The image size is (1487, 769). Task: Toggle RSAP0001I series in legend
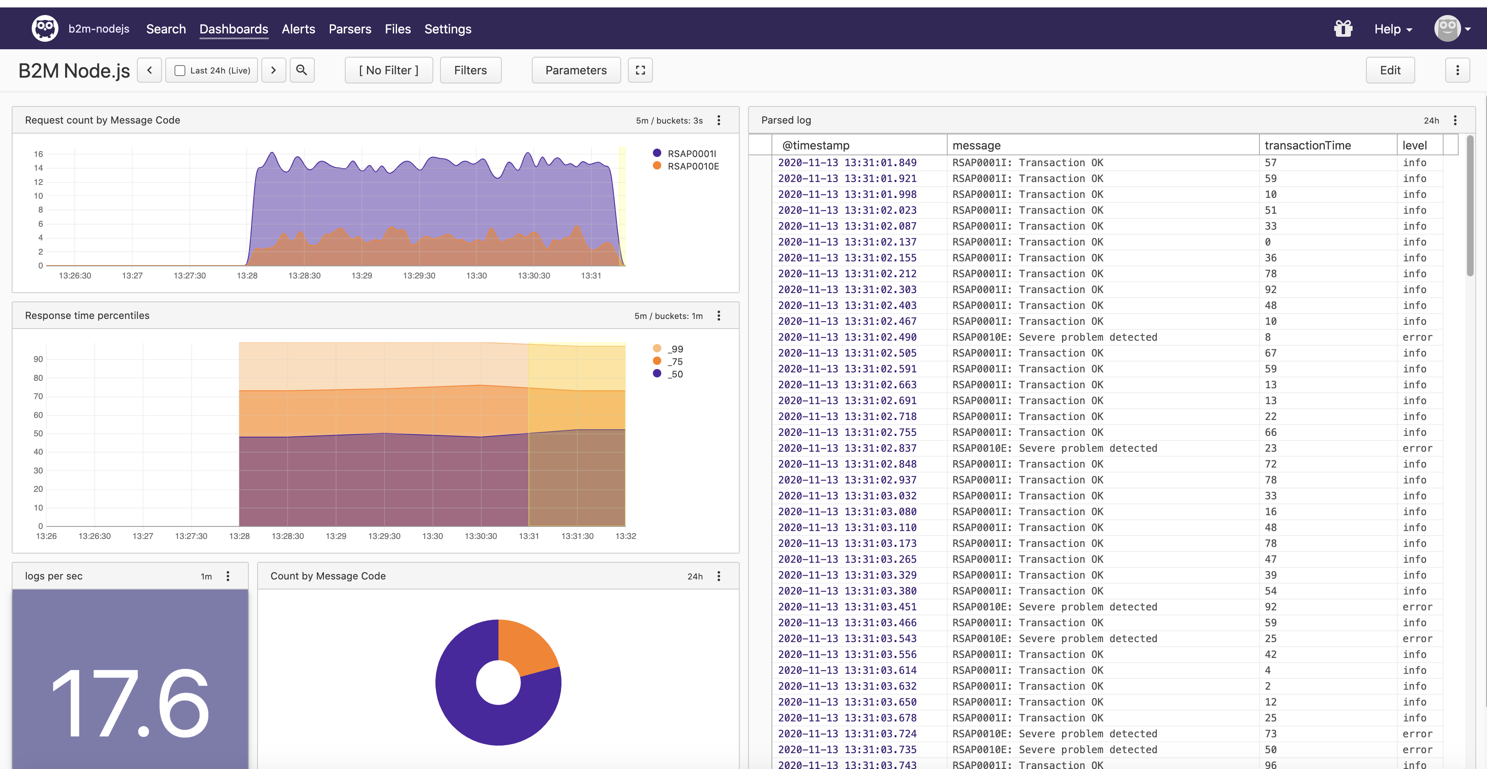(691, 153)
